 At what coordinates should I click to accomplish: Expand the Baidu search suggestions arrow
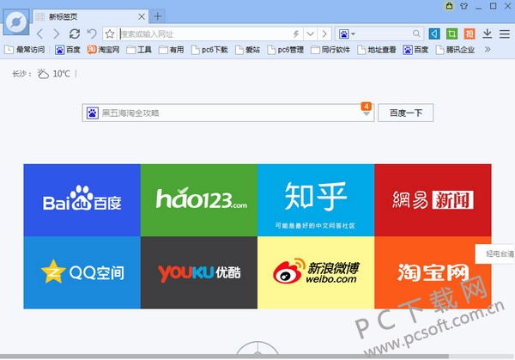click(367, 114)
